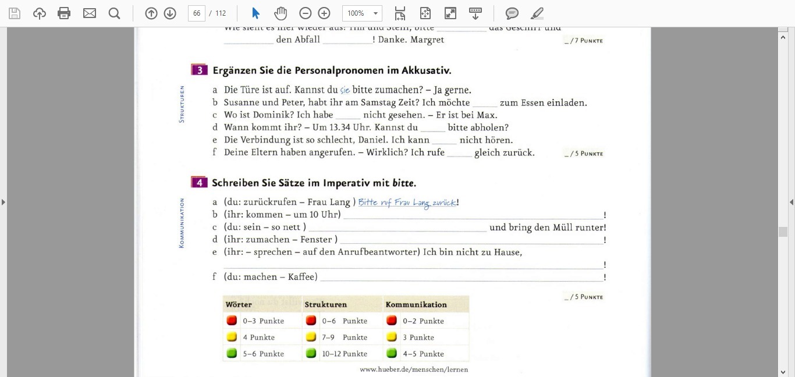Click the www.hueber.de/menschen/lernen link

coord(414,369)
